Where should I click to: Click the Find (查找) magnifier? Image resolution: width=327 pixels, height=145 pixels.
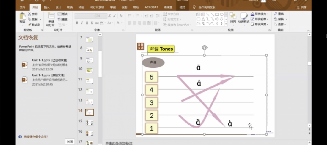(276, 14)
